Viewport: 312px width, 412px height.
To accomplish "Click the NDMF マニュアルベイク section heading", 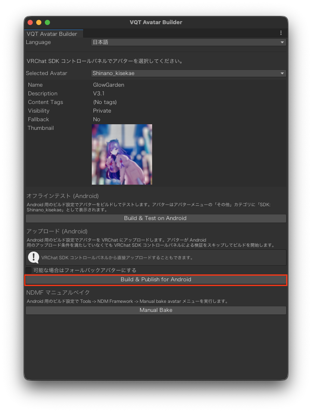I will tap(58, 293).
